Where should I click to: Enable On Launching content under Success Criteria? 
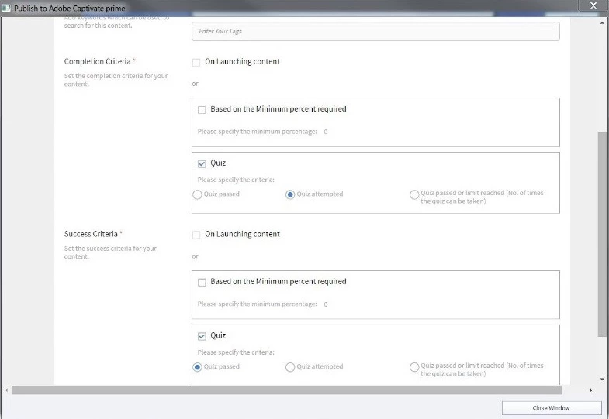click(x=196, y=235)
